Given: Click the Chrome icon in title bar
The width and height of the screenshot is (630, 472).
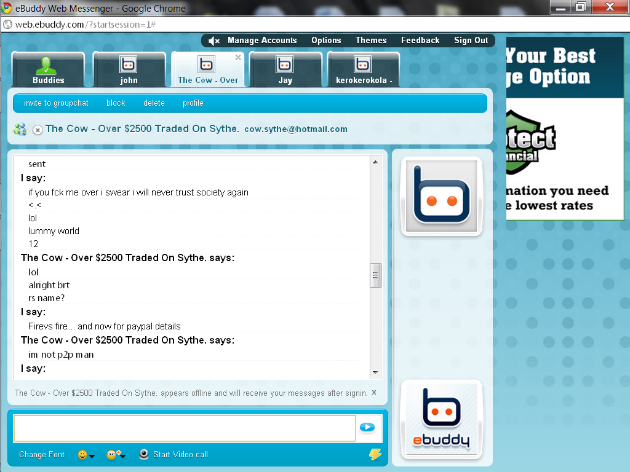Looking at the screenshot, I should pos(7,8).
